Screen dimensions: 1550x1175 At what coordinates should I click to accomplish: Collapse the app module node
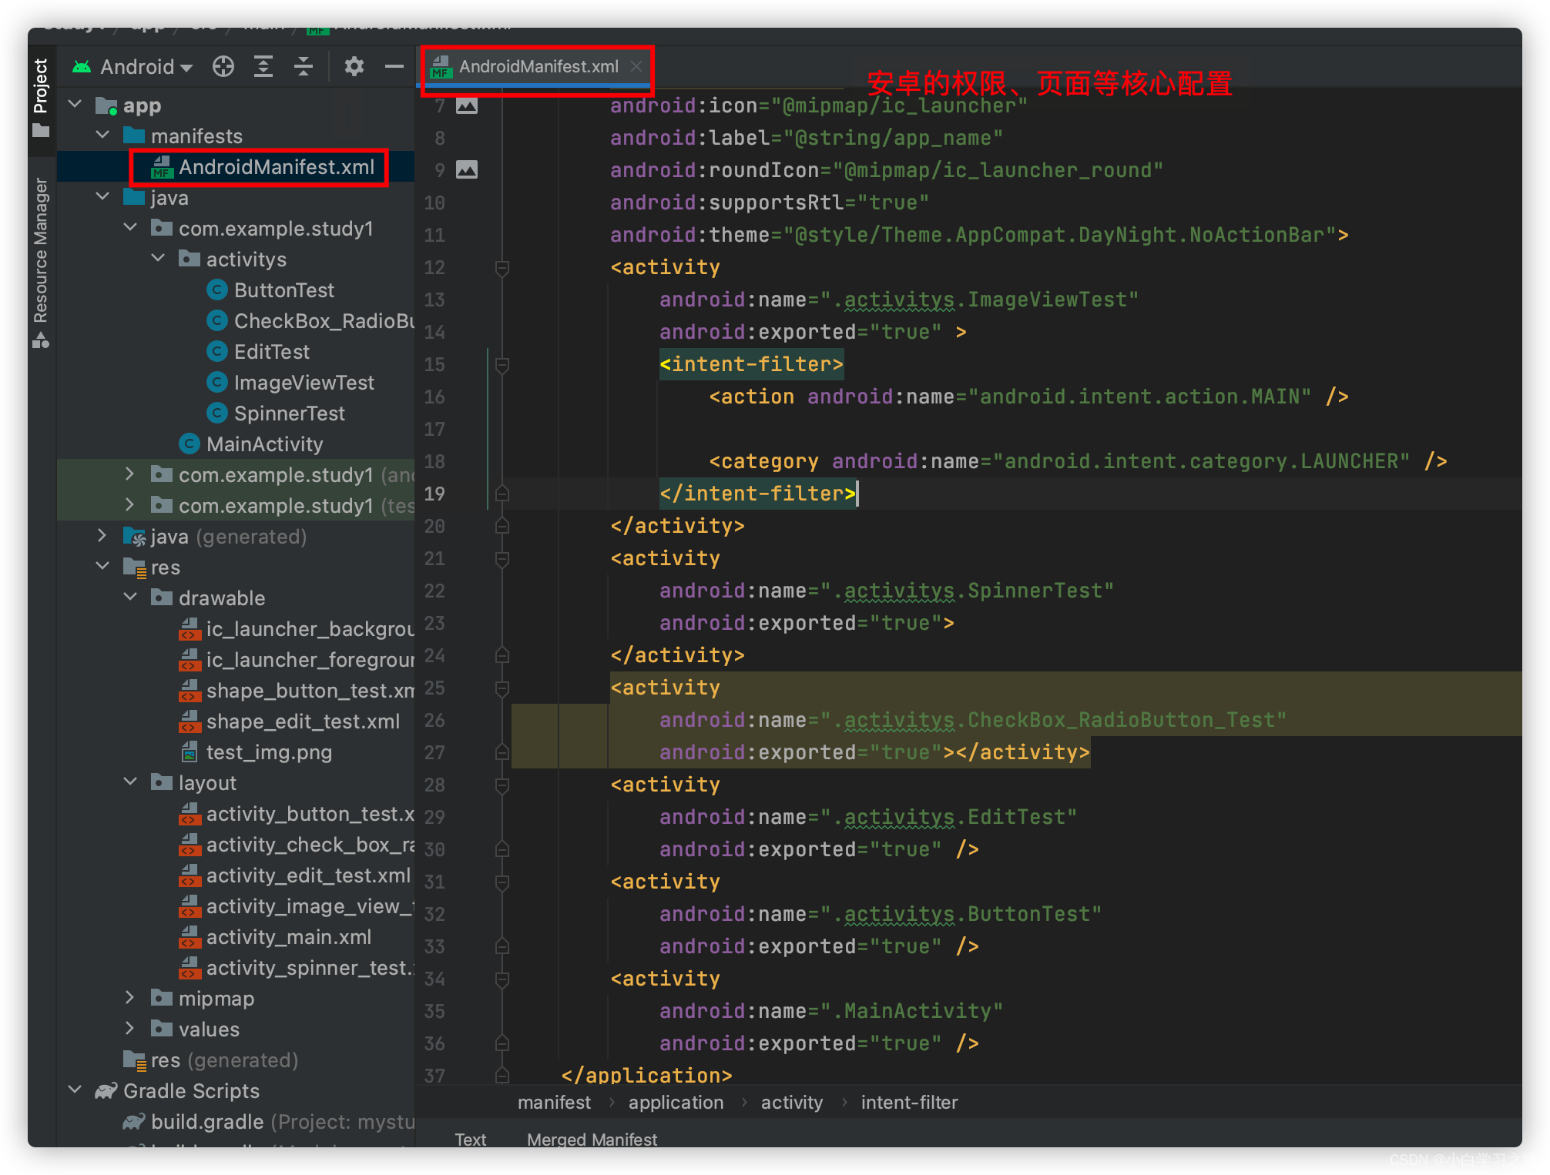click(x=75, y=105)
